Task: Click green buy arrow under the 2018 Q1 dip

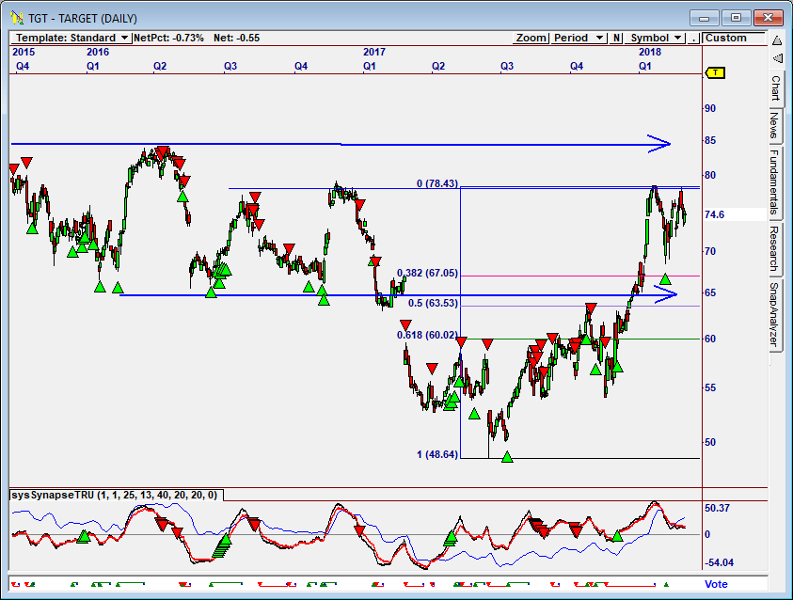Action: point(665,279)
